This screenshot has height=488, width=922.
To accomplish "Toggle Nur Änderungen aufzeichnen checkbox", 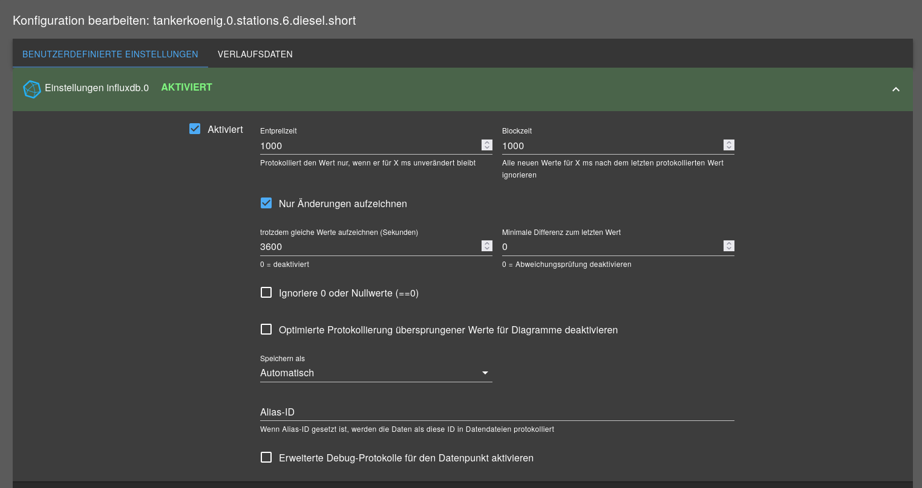I will click(x=266, y=203).
